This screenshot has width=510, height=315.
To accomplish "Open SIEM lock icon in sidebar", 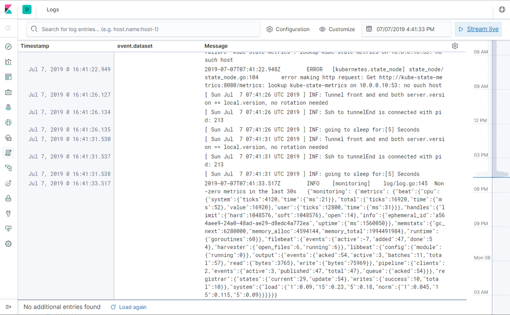I will (x=8, y=198).
